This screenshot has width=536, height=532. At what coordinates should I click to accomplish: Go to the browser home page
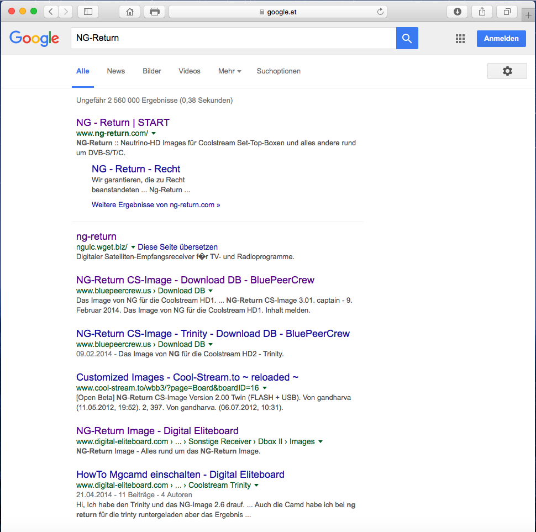(x=130, y=12)
